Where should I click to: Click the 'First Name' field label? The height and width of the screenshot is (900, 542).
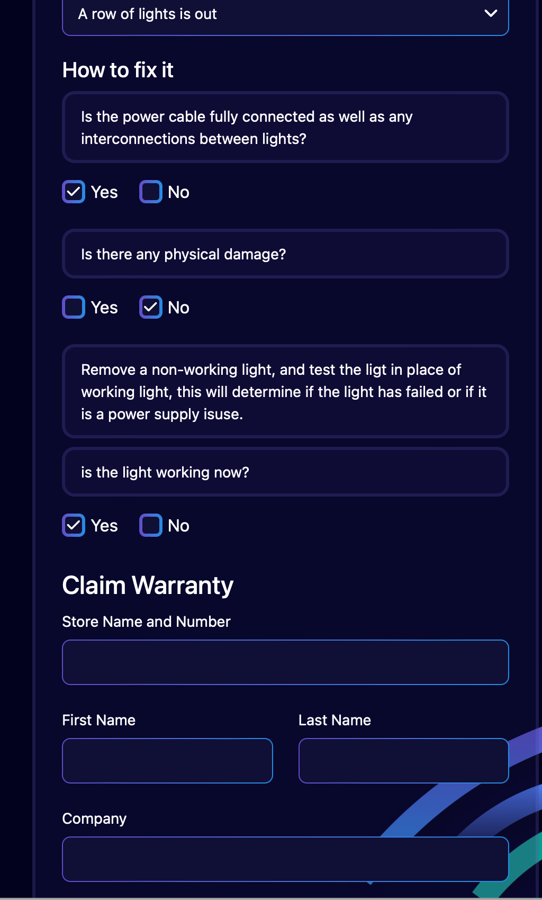click(99, 720)
